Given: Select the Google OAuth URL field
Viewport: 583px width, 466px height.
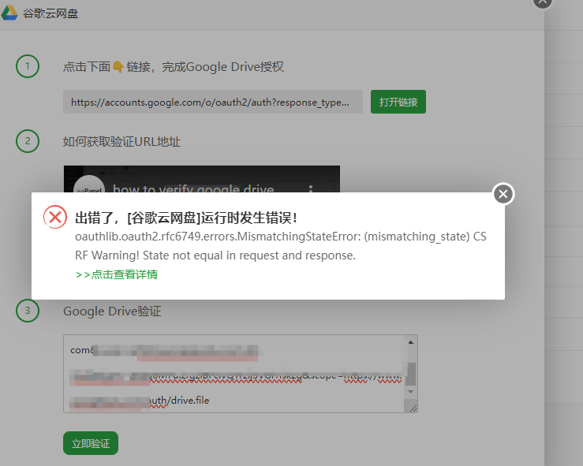Looking at the screenshot, I should click(x=213, y=102).
